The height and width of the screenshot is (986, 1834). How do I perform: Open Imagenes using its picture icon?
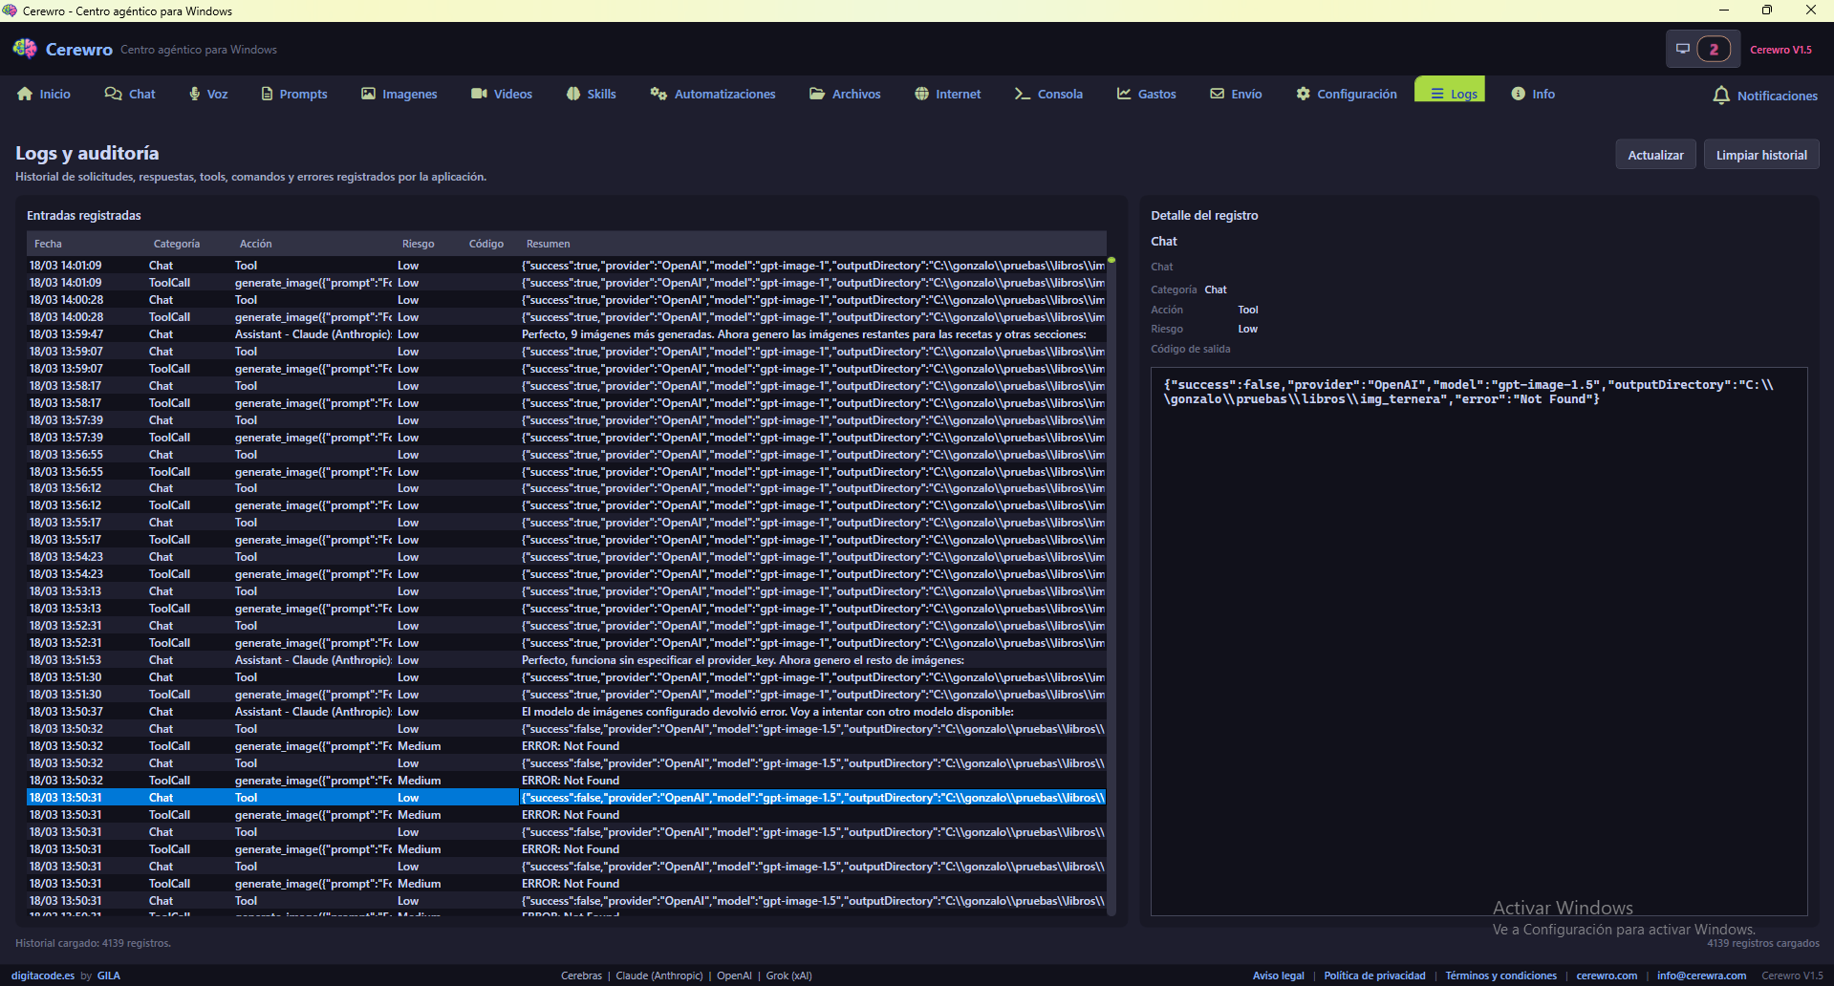(369, 93)
